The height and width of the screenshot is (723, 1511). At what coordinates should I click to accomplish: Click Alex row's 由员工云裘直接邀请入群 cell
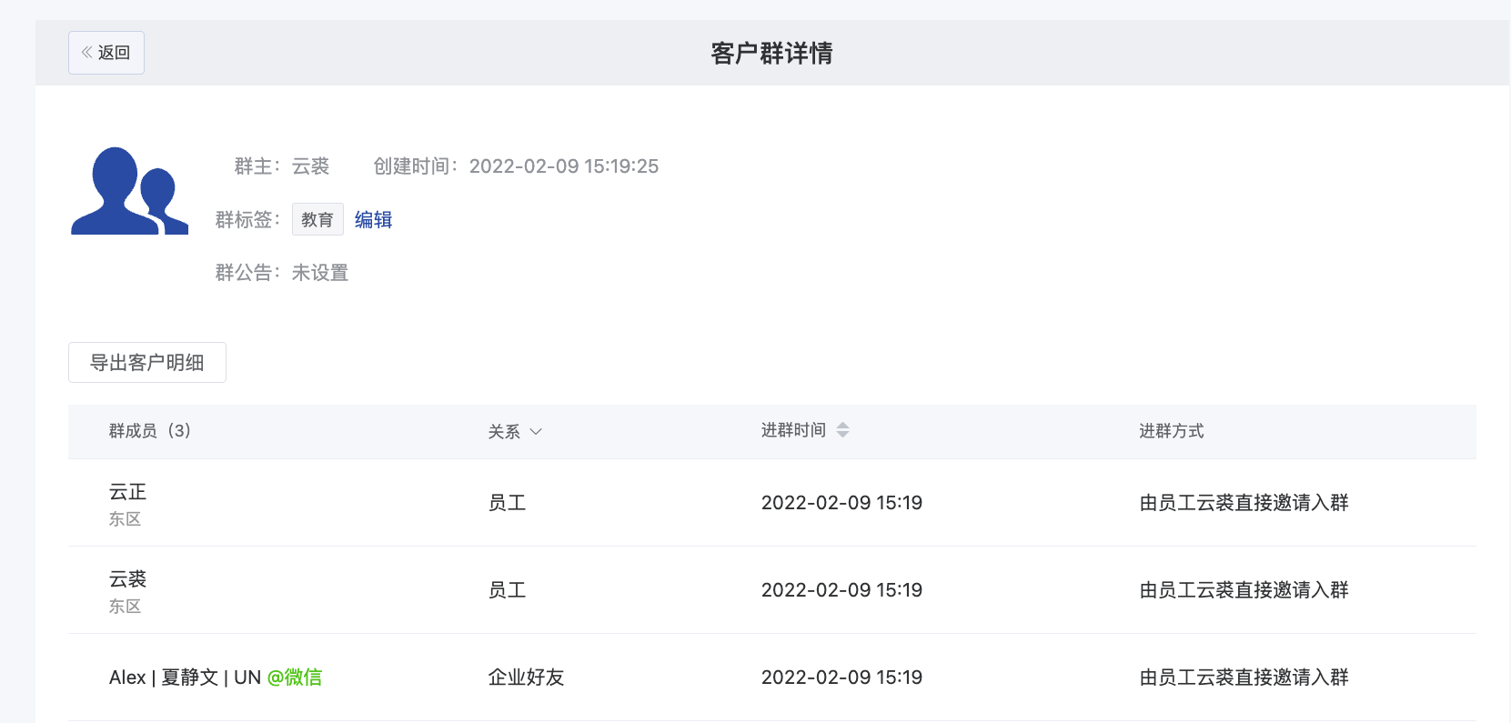tap(1244, 678)
